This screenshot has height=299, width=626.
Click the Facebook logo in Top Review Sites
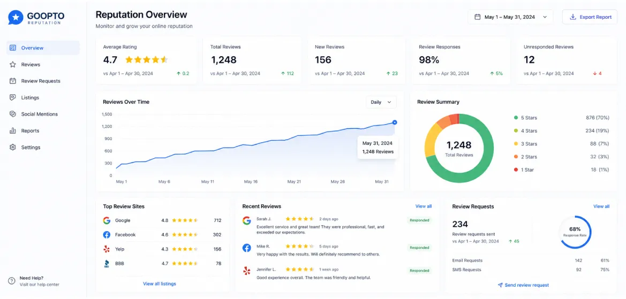107,235
